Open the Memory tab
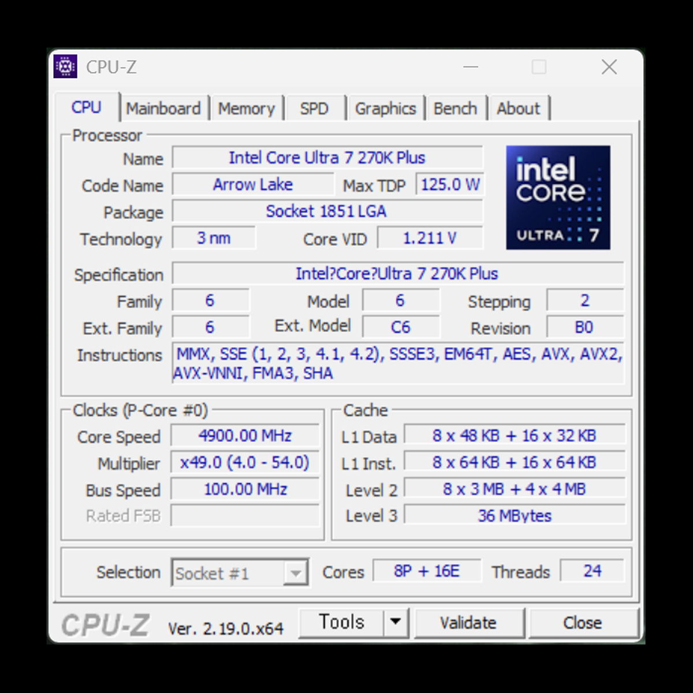This screenshot has width=693, height=693. pos(247,109)
